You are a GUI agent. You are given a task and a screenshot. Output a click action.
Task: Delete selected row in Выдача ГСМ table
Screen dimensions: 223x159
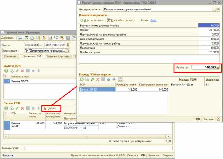[x=22, y=71]
